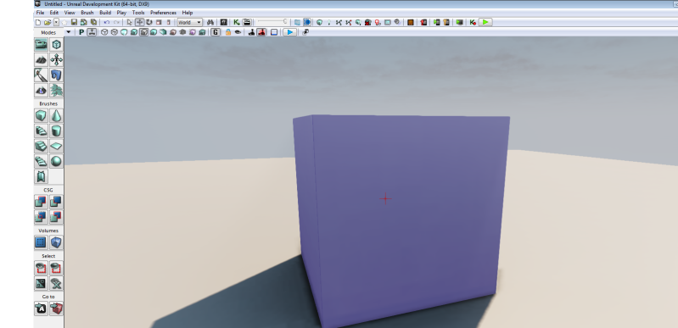Play in this viewport blue arrow
Viewport: 678px width, 328px height.
pos(289,32)
